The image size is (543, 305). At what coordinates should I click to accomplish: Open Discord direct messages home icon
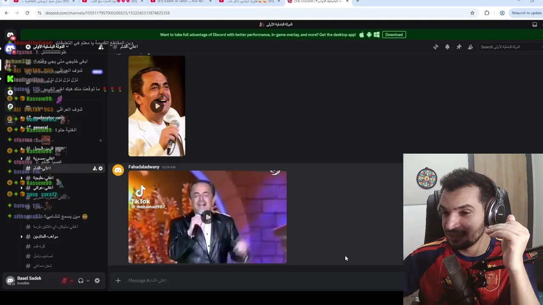tap(10, 35)
